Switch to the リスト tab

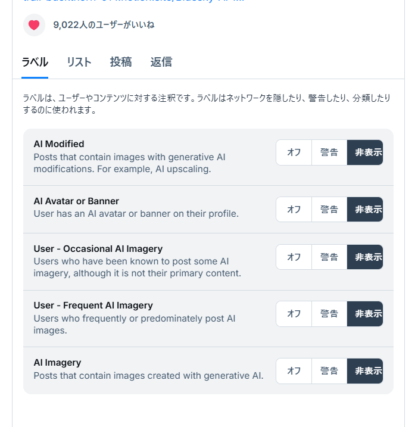(79, 62)
